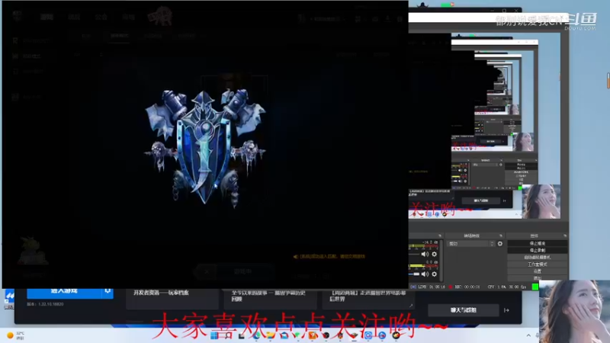Click 停止录制 in OBS controls
The height and width of the screenshot is (343, 610).
[538, 251]
